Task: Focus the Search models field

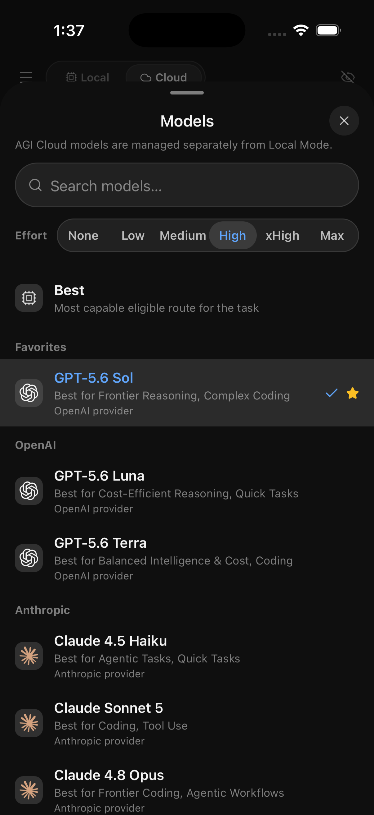Action: 187,185
